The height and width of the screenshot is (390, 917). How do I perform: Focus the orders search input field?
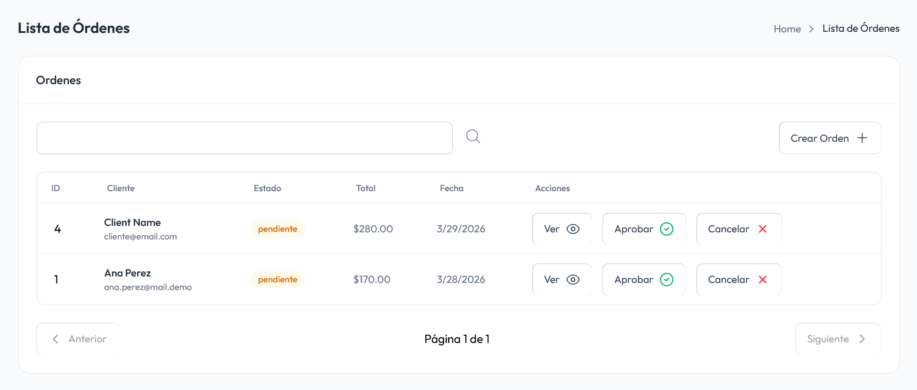tap(244, 138)
